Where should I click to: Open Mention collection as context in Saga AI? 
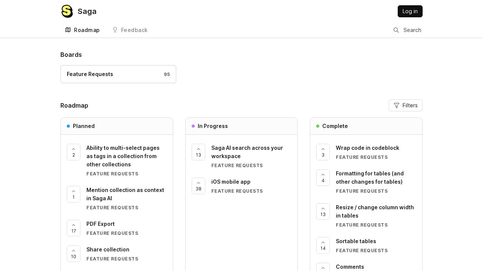[x=126, y=194]
